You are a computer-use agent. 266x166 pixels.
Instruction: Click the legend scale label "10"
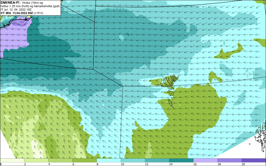122,164
